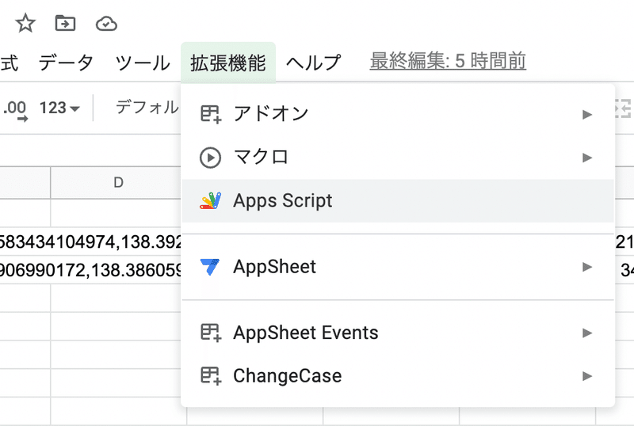Expand the ChangeCase submenu arrow
Screen dimensions: 634x426
[x=587, y=375]
